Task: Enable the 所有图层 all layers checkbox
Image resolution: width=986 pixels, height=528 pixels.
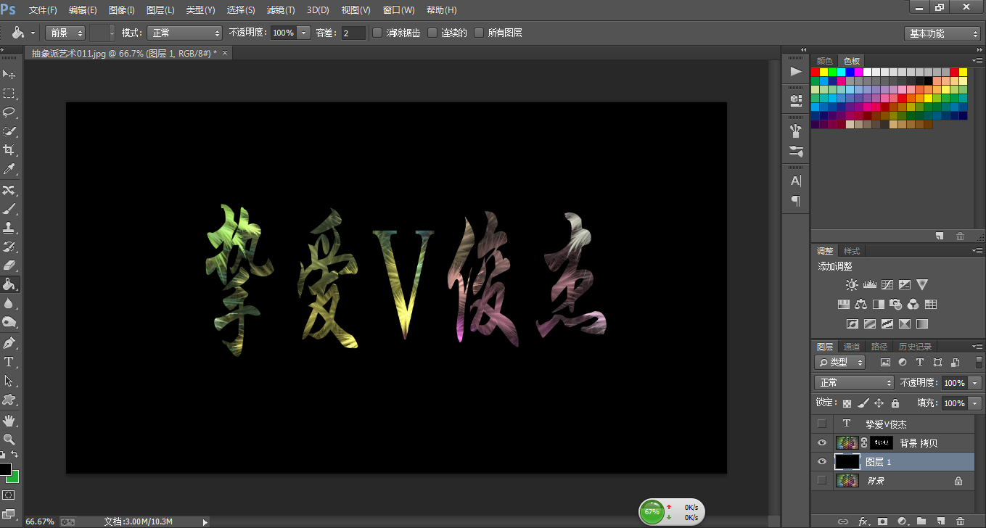Action: pos(479,33)
